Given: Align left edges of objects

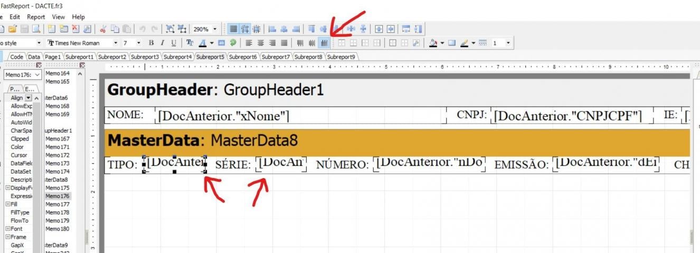Looking at the screenshot, I should coord(272,29).
